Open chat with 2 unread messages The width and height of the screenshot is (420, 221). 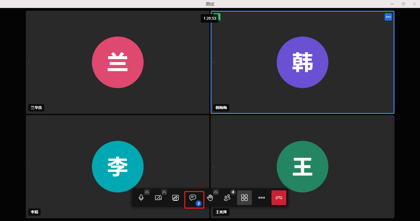coord(193,198)
